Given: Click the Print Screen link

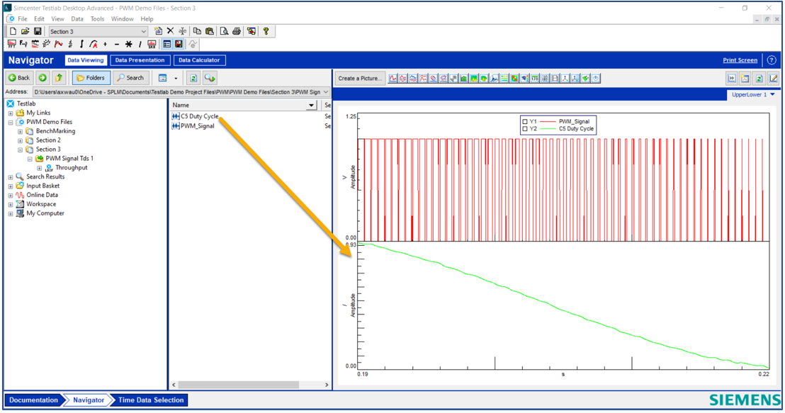Looking at the screenshot, I should [740, 60].
